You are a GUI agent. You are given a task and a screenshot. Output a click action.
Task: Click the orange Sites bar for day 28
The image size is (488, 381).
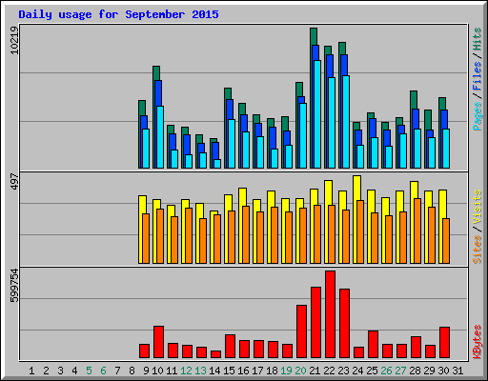pos(417,231)
